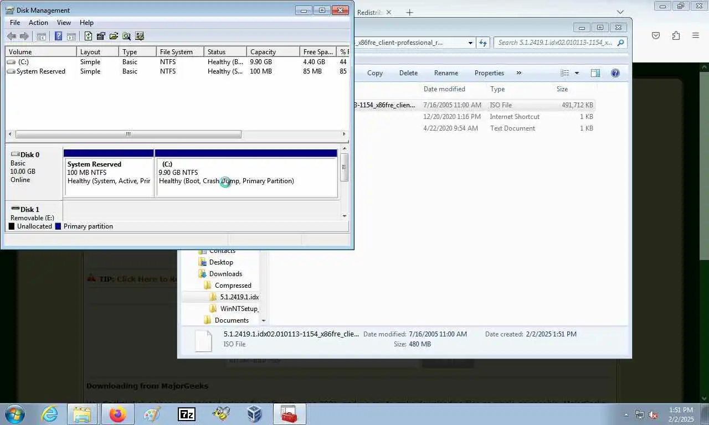Toggle the Explorer preview pane icon

point(595,73)
